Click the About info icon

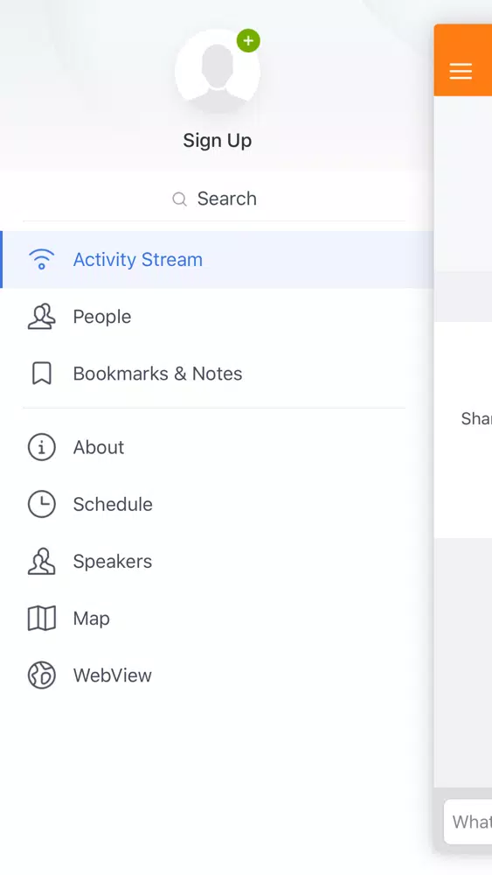click(x=42, y=447)
